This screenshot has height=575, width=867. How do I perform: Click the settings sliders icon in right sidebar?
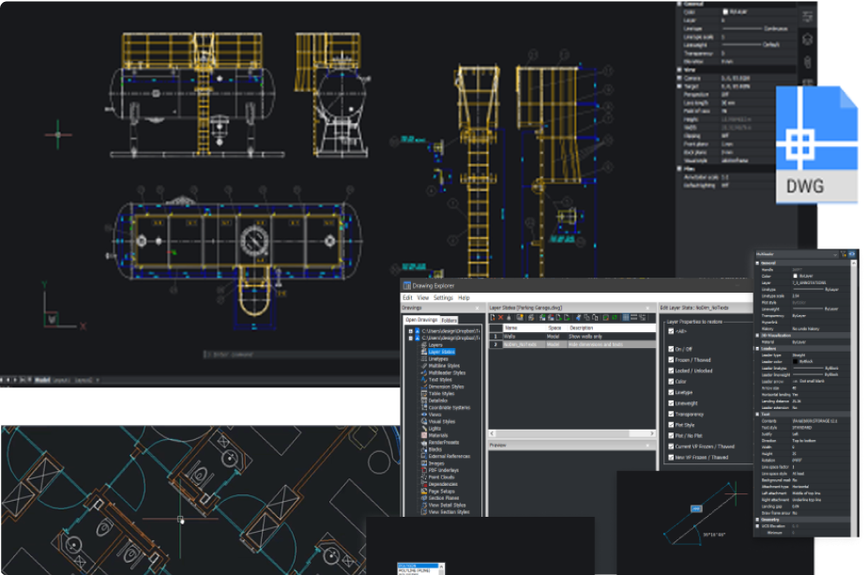[x=807, y=17]
